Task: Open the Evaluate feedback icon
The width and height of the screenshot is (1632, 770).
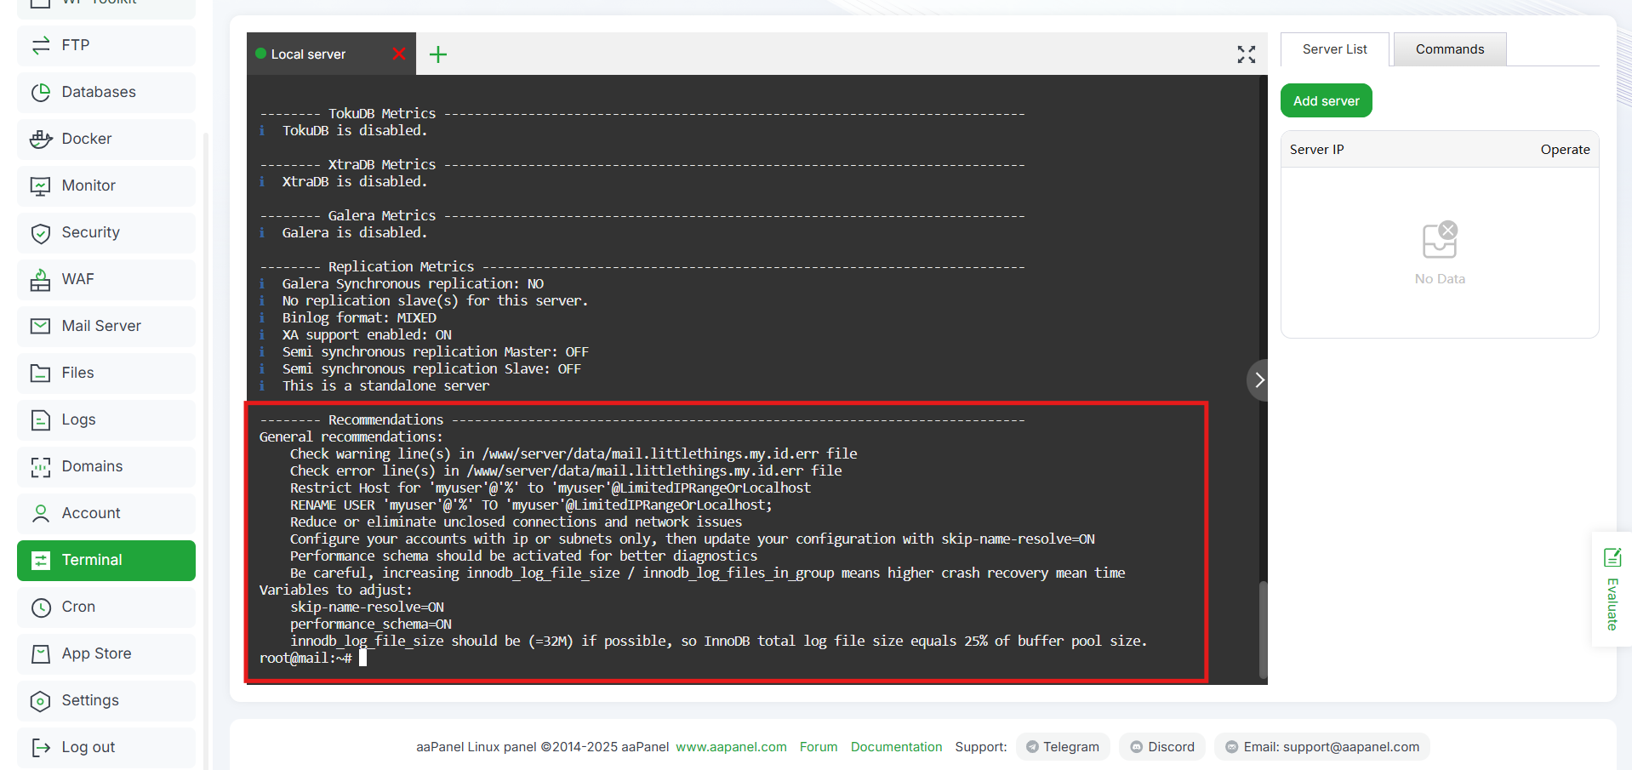Action: (x=1612, y=557)
